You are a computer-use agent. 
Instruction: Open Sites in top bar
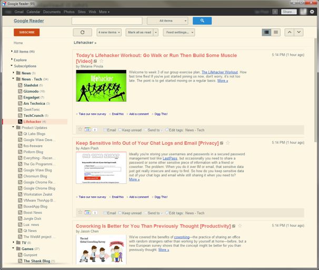[x=82, y=12]
